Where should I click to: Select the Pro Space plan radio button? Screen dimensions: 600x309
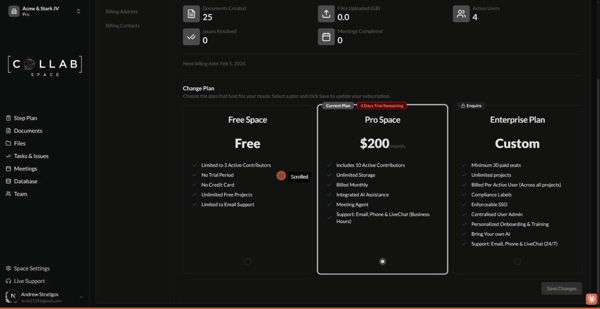point(382,261)
